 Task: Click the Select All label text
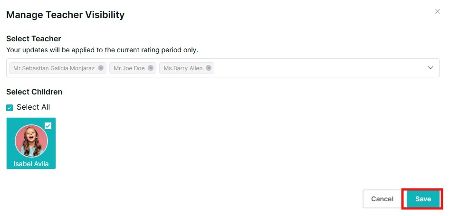(33, 107)
